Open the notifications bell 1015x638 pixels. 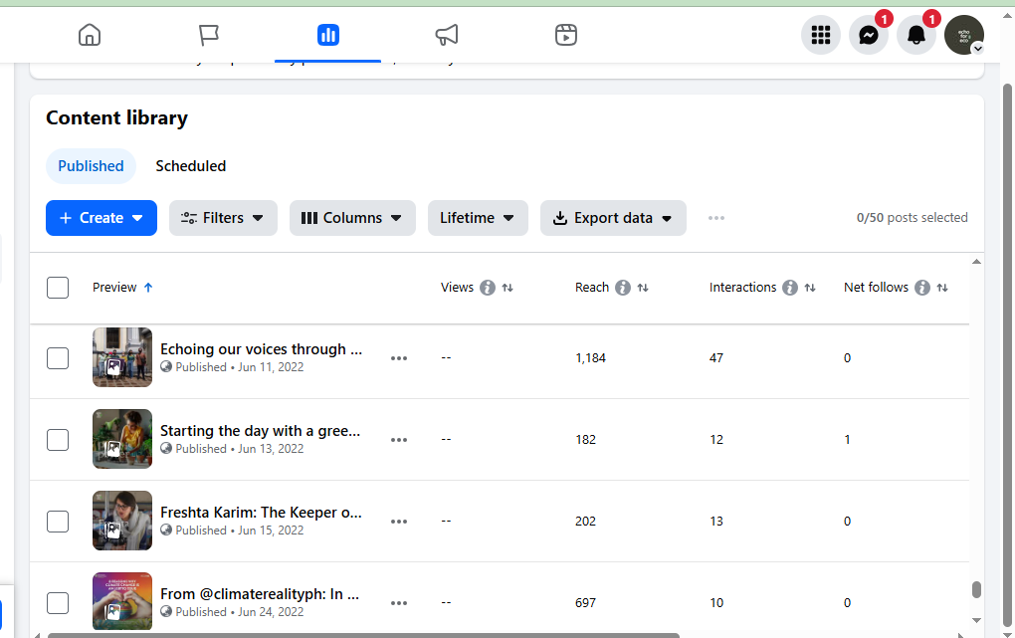[x=915, y=36]
